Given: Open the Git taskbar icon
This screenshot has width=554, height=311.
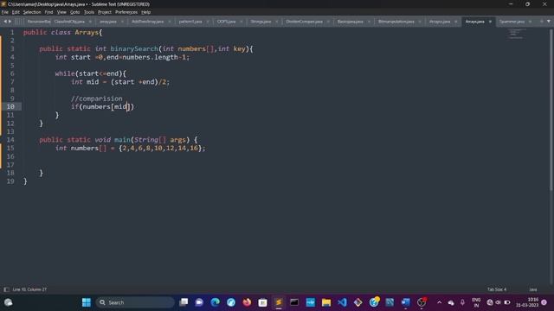Looking at the screenshot, I should pos(358,302).
